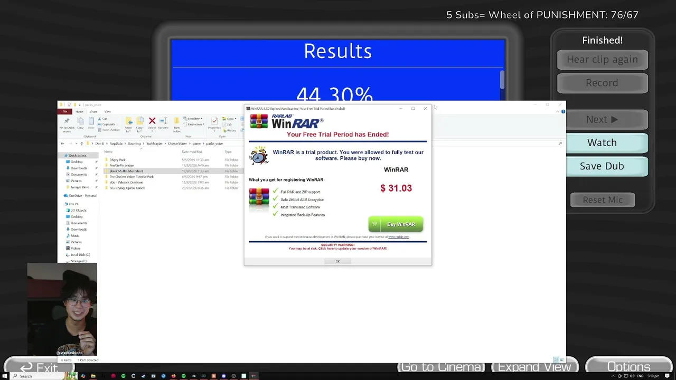676x380 pixels.
Task: Open the www.rarlab.com license link
Action: [x=399, y=237]
